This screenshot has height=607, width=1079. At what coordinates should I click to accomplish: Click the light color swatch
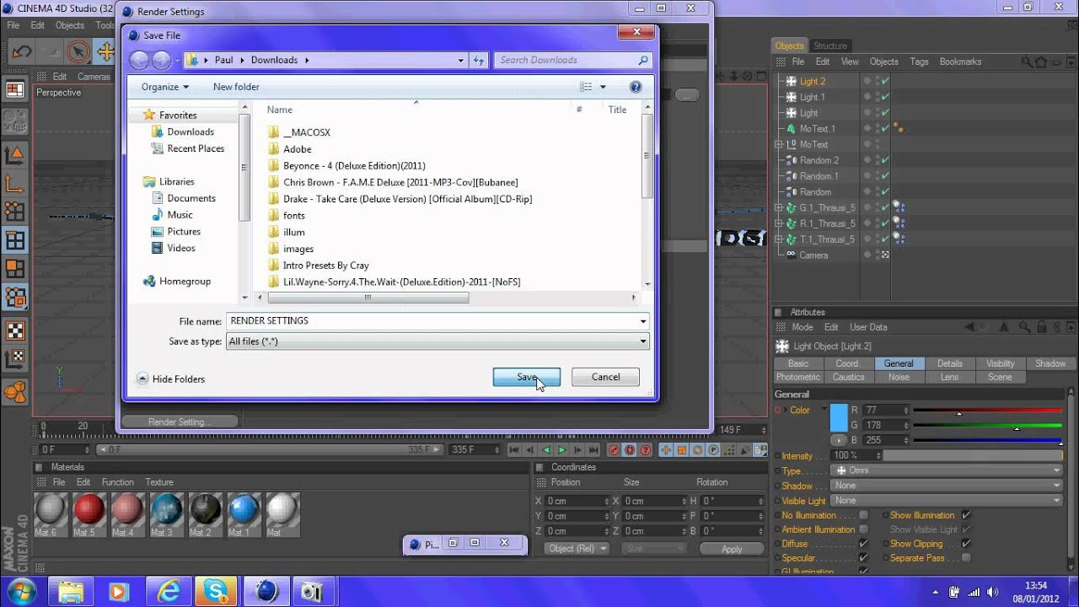[839, 419]
